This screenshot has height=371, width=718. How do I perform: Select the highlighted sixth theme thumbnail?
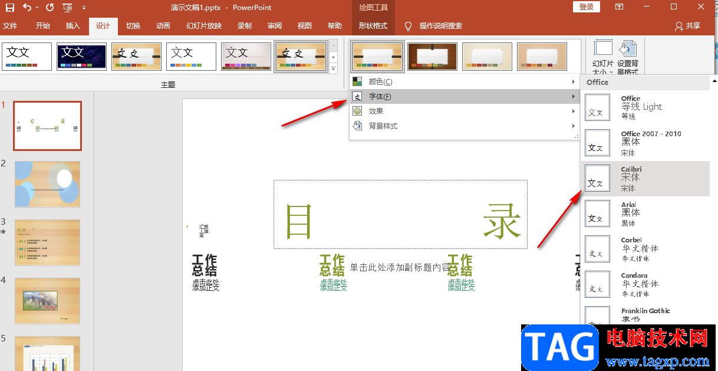(301, 57)
